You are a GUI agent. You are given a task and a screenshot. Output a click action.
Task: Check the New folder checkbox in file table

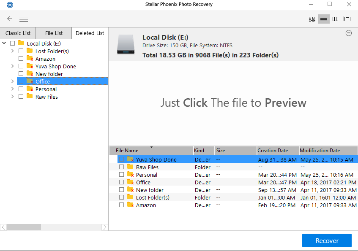click(x=121, y=190)
